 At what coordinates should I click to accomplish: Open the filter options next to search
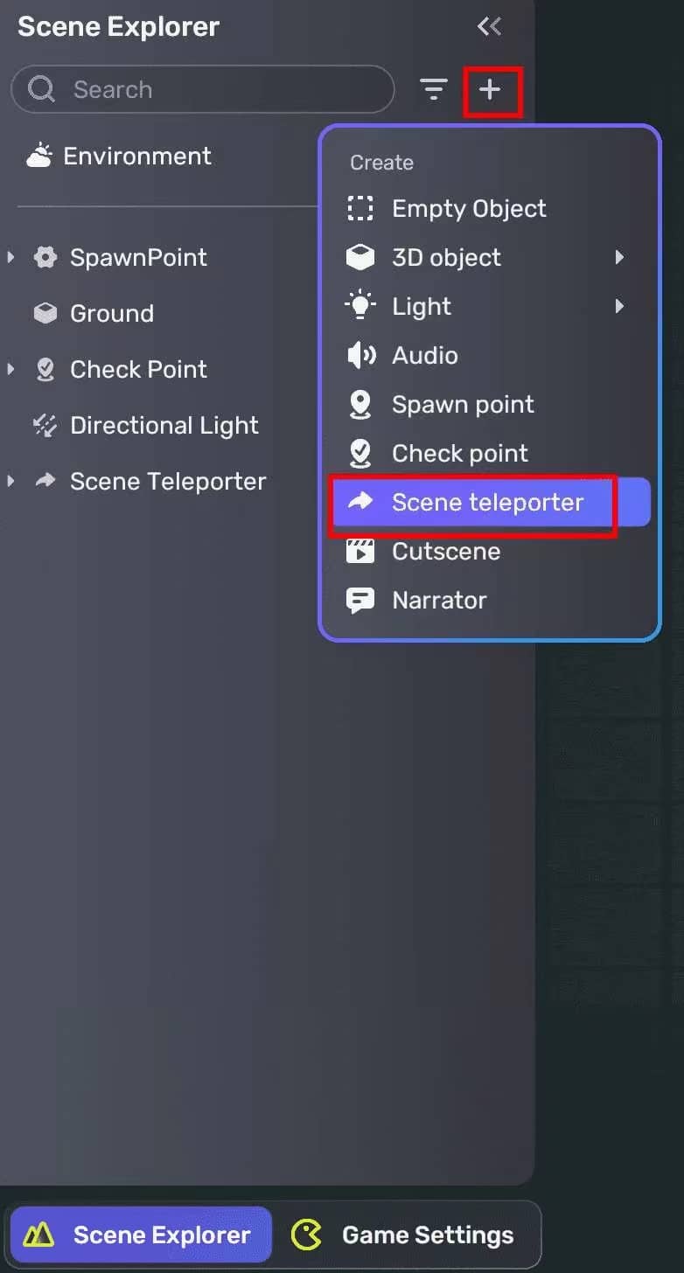tap(434, 89)
